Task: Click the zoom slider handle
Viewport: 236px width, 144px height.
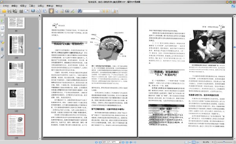Action: [x=224, y=142]
